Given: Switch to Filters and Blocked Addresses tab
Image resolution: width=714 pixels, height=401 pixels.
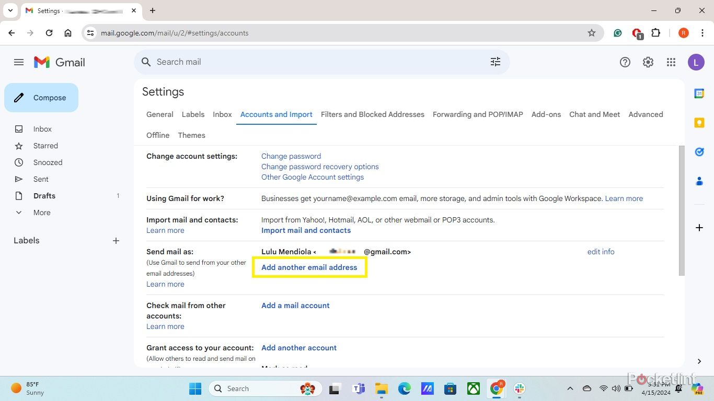Looking at the screenshot, I should [x=372, y=114].
